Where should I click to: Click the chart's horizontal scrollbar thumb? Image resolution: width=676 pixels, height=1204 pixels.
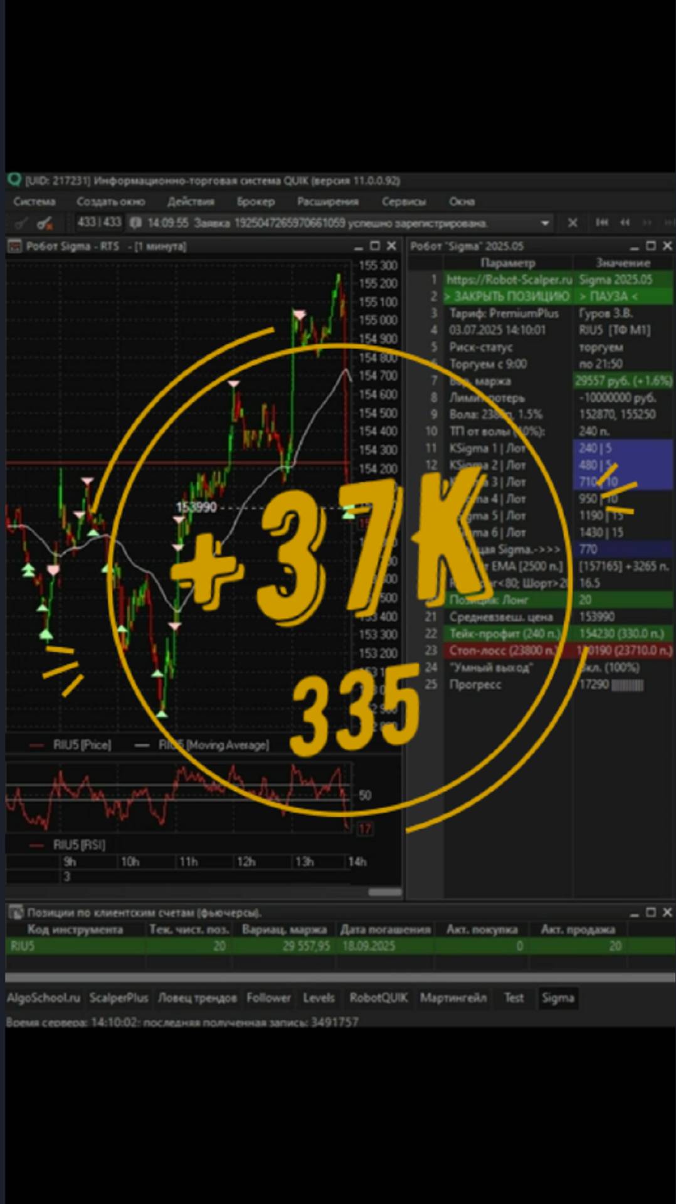[x=384, y=892]
